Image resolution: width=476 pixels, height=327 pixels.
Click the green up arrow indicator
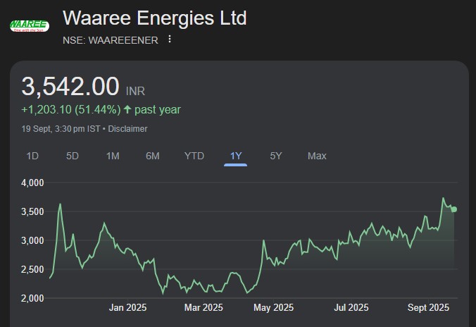tap(127, 109)
